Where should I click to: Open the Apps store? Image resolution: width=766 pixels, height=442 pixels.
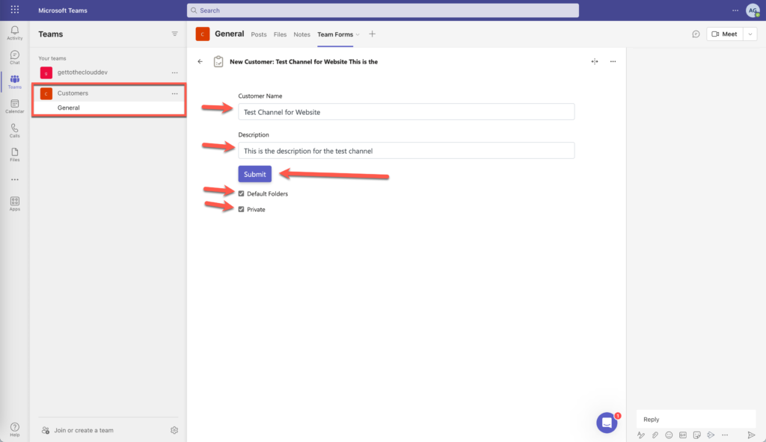(15, 203)
